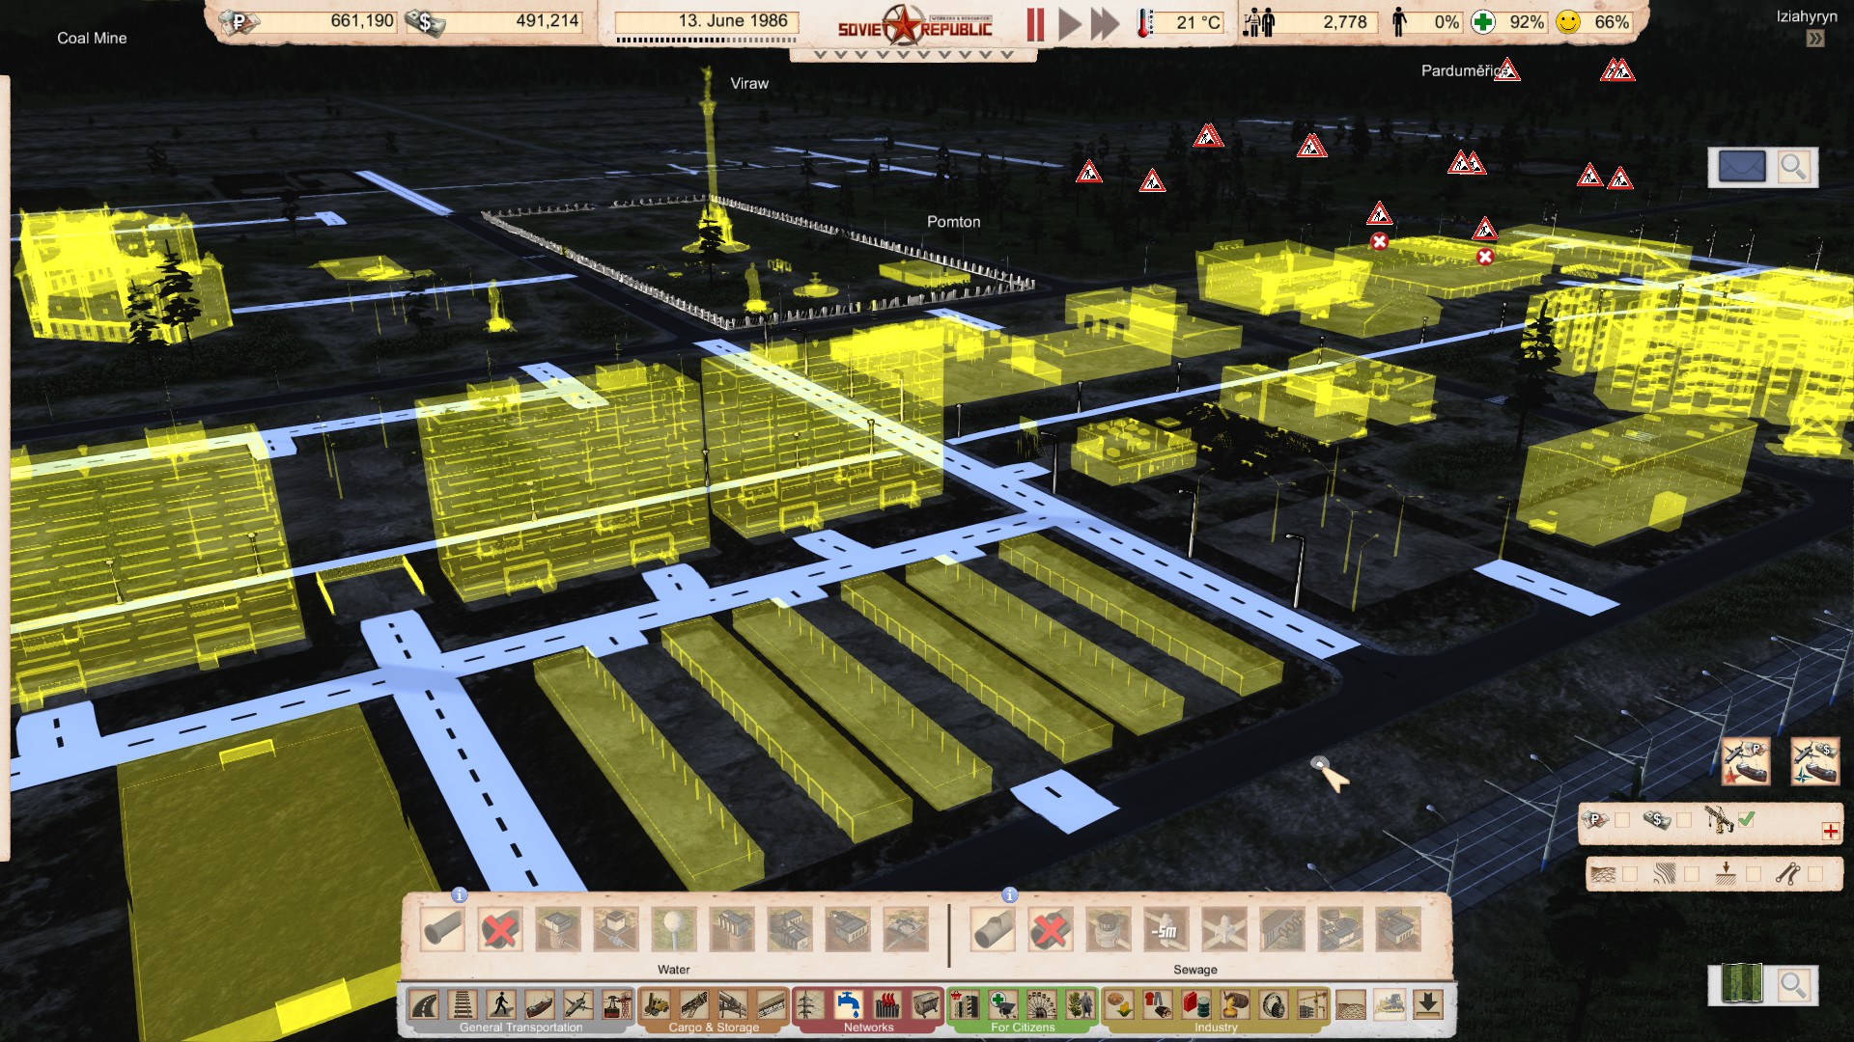Open the aircraft transportation tab icon

577,1005
